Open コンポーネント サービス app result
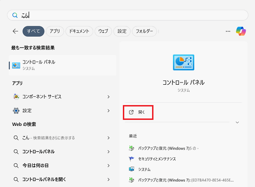 point(63,97)
